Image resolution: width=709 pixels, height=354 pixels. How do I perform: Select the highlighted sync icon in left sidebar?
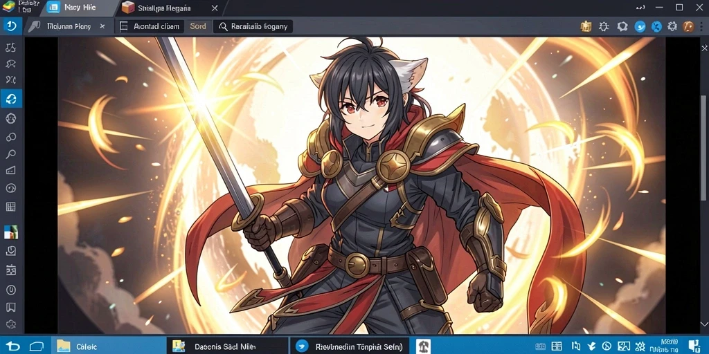point(11,98)
